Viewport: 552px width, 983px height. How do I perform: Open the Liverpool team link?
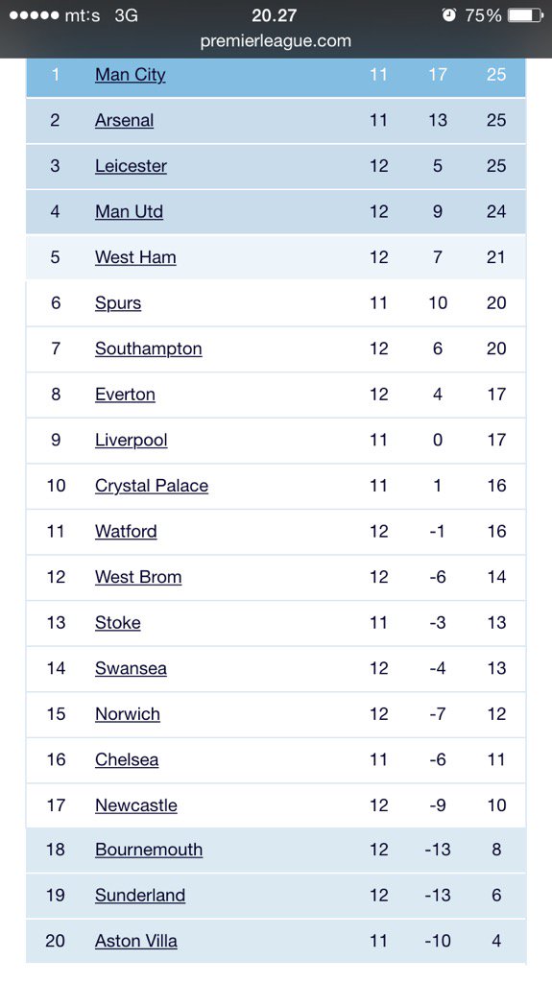[x=132, y=440]
